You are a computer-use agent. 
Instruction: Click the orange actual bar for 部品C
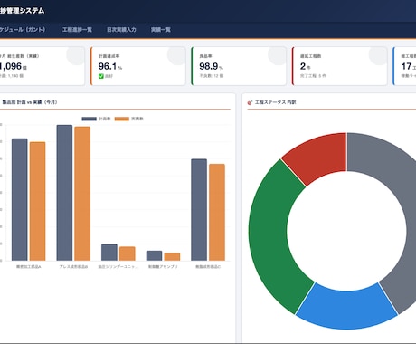tap(217, 212)
